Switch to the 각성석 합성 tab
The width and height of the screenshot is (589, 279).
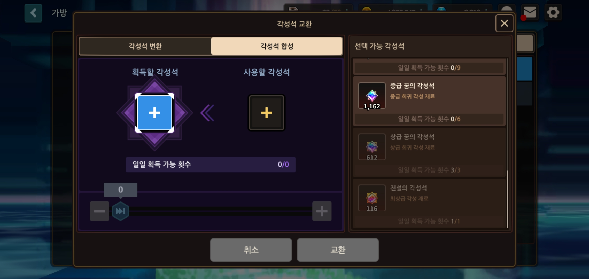pyautogui.click(x=277, y=46)
